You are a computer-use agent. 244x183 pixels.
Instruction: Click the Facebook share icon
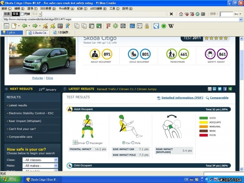(225, 89)
